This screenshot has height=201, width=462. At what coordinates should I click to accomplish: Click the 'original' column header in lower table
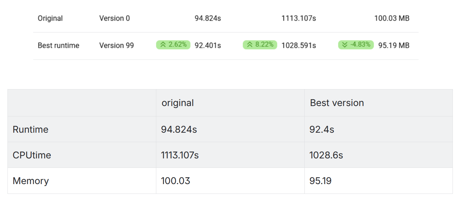point(177,103)
